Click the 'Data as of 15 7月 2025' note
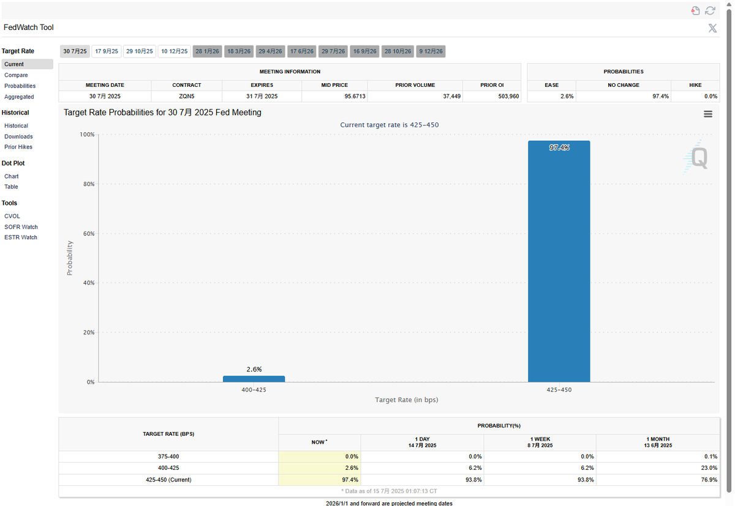Screen dimensions: 735x506 [x=389, y=491]
